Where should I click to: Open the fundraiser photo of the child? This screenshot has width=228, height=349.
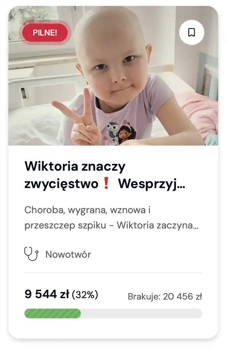[113, 76]
